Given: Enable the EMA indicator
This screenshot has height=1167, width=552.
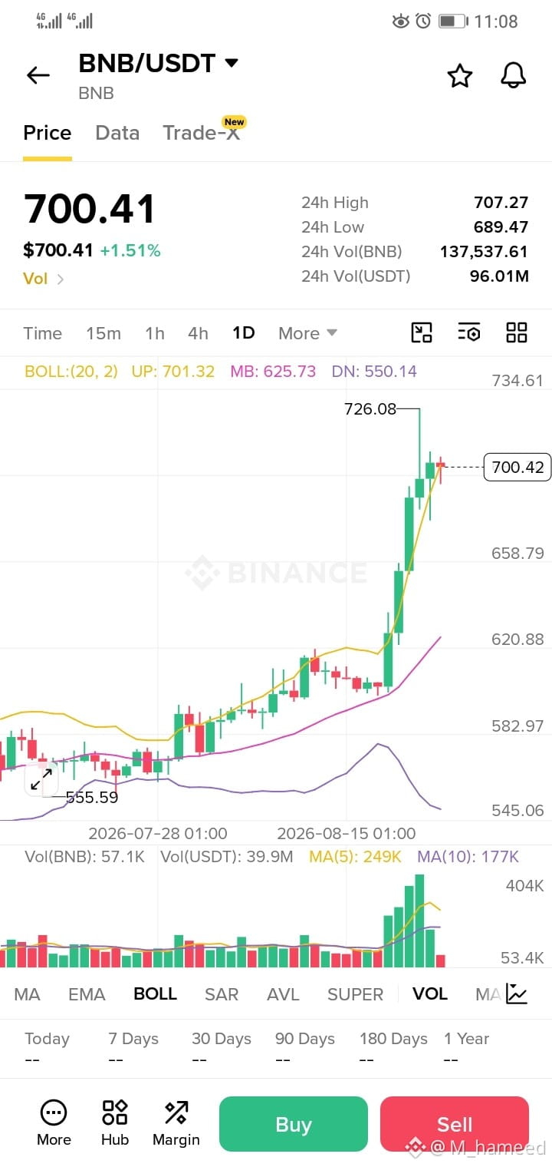Looking at the screenshot, I should pyautogui.click(x=87, y=994).
